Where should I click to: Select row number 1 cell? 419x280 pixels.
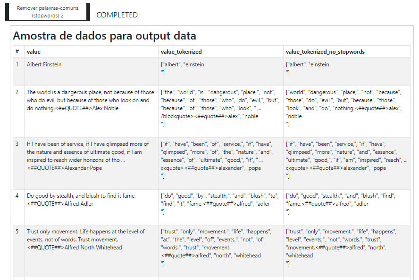18,72
